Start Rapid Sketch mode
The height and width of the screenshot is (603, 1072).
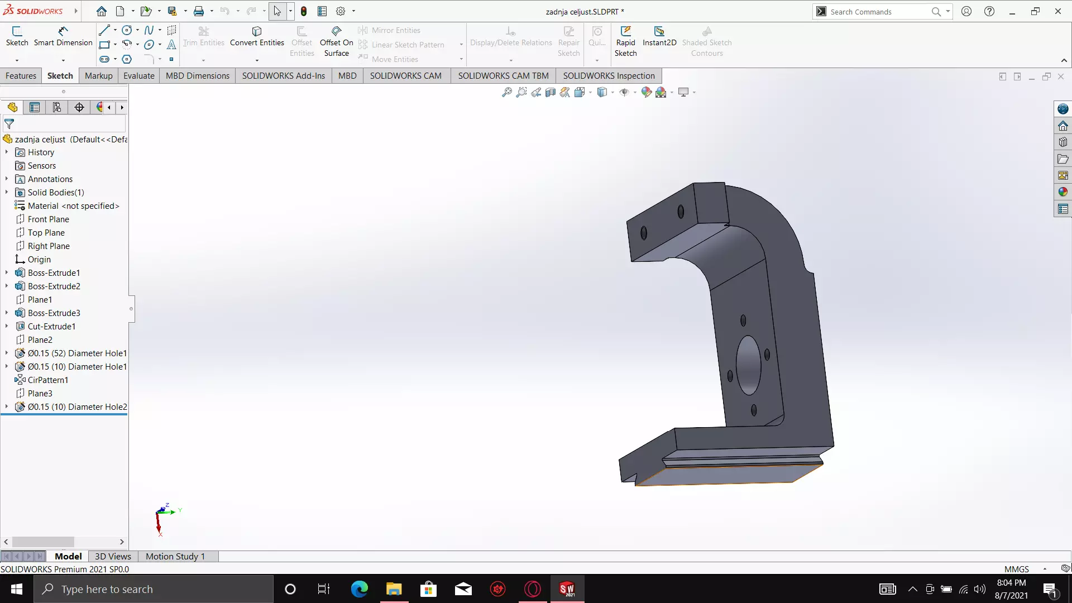[625, 42]
